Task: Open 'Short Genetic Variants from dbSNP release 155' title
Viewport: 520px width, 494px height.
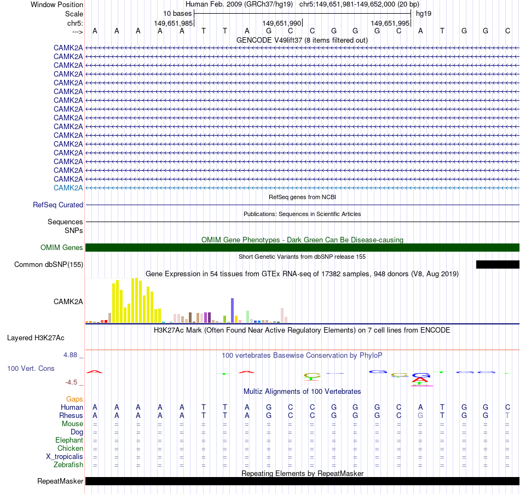Action: (x=302, y=257)
